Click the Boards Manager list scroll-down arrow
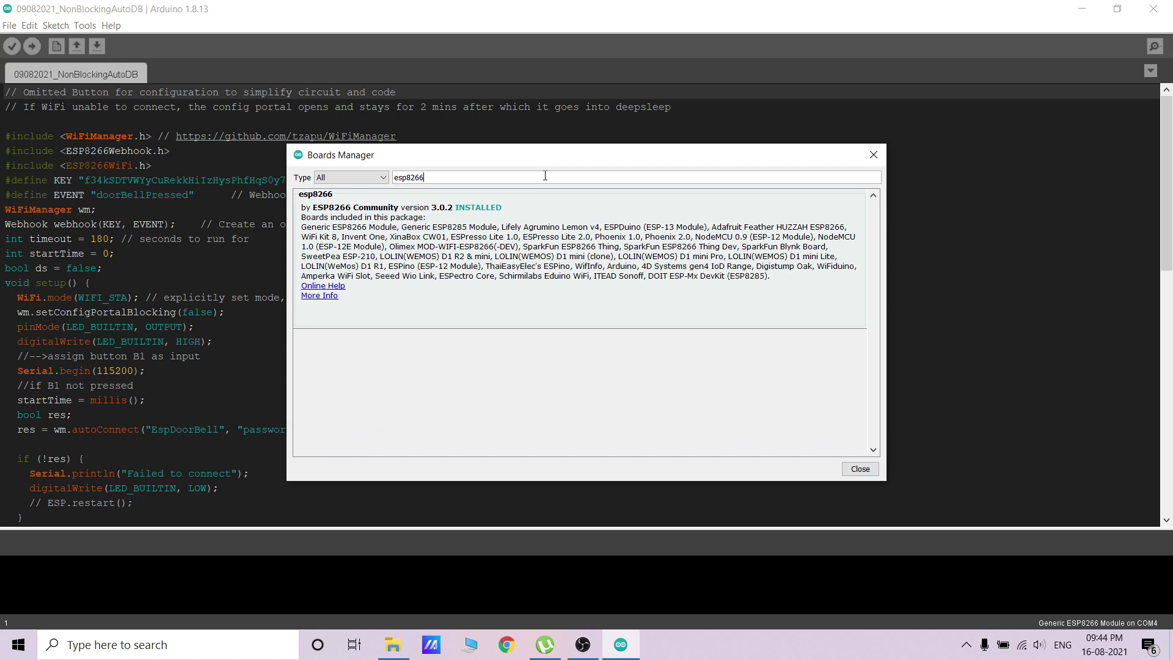Viewport: 1173px width, 660px height. 873,450
